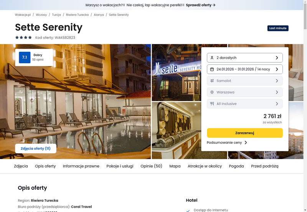Click the yellow Zarezerwuj button
This screenshot has height=212, width=307.
click(245, 133)
